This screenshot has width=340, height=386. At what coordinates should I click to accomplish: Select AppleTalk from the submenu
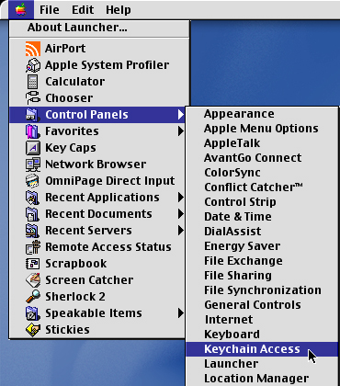tap(262, 143)
